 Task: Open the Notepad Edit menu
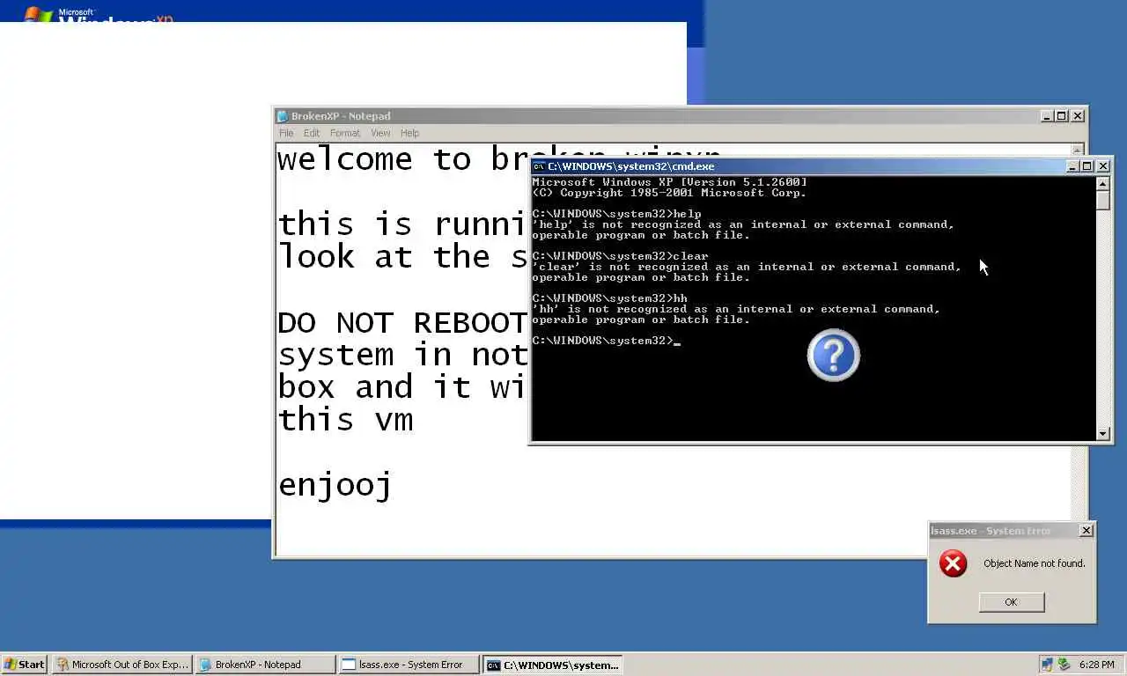312,133
